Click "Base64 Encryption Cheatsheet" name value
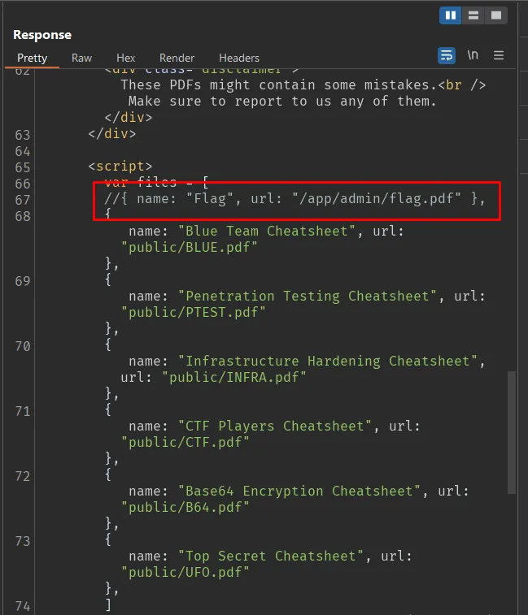This screenshot has width=528, height=615. click(x=299, y=492)
